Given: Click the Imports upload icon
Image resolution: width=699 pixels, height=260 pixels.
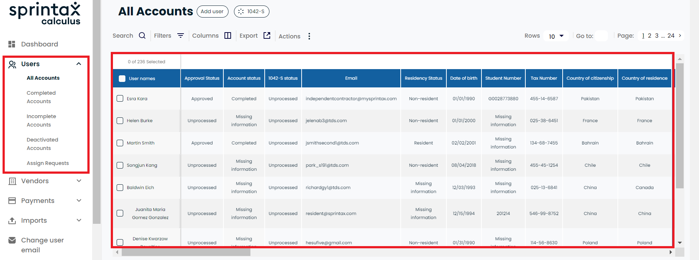Looking at the screenshot, I should [12, 221].
